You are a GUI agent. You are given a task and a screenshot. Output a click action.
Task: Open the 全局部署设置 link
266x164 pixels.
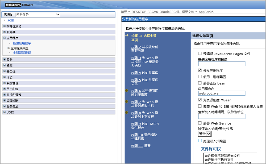(x=22, y=52)
